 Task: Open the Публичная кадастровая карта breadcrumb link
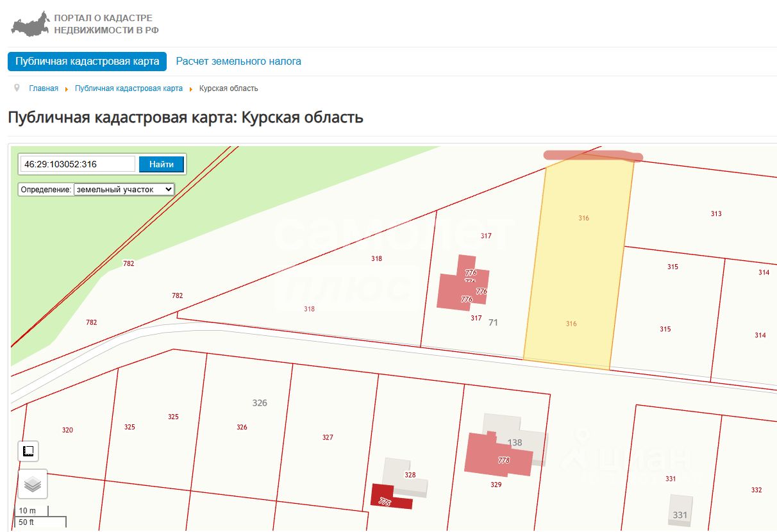pyautogui.click(x=129, y=88)
